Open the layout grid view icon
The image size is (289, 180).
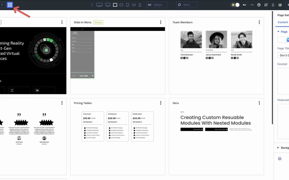[10, 5]
